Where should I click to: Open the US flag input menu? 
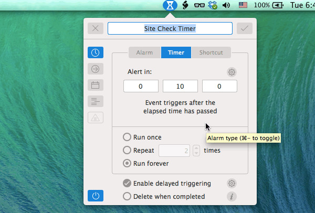point(243,5)
